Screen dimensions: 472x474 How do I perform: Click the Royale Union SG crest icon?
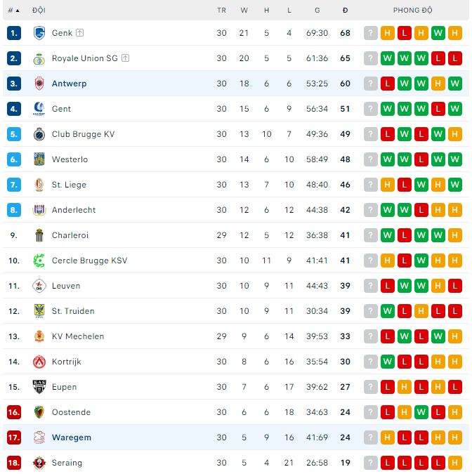(39, 58)
